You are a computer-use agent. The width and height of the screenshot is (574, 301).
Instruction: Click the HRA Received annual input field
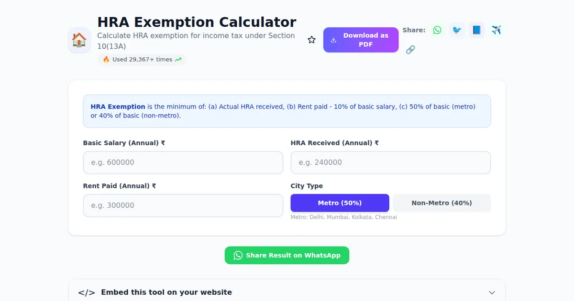390,162
